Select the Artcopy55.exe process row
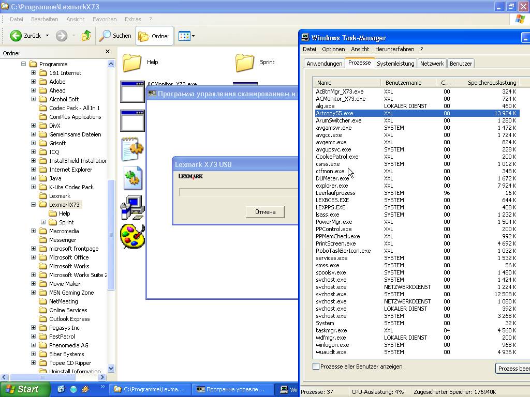This screenshot has width=530, height=397. point(416,113)
